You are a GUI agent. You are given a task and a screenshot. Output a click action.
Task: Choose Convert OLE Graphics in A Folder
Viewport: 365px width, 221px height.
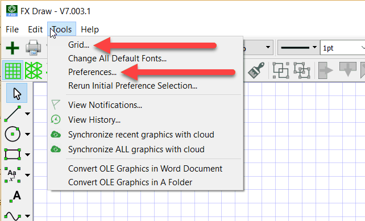tap(146, 182)
